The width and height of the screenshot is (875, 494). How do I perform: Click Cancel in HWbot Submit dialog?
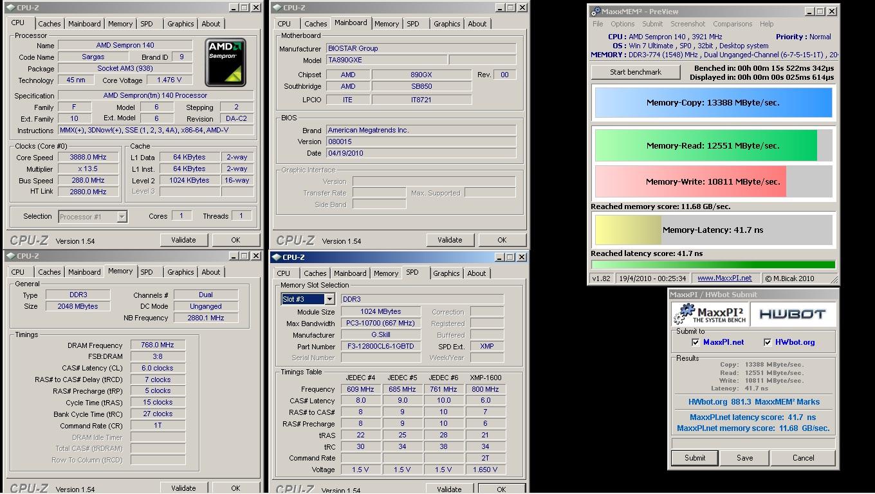pyautogui.click(x=803, y=458)
